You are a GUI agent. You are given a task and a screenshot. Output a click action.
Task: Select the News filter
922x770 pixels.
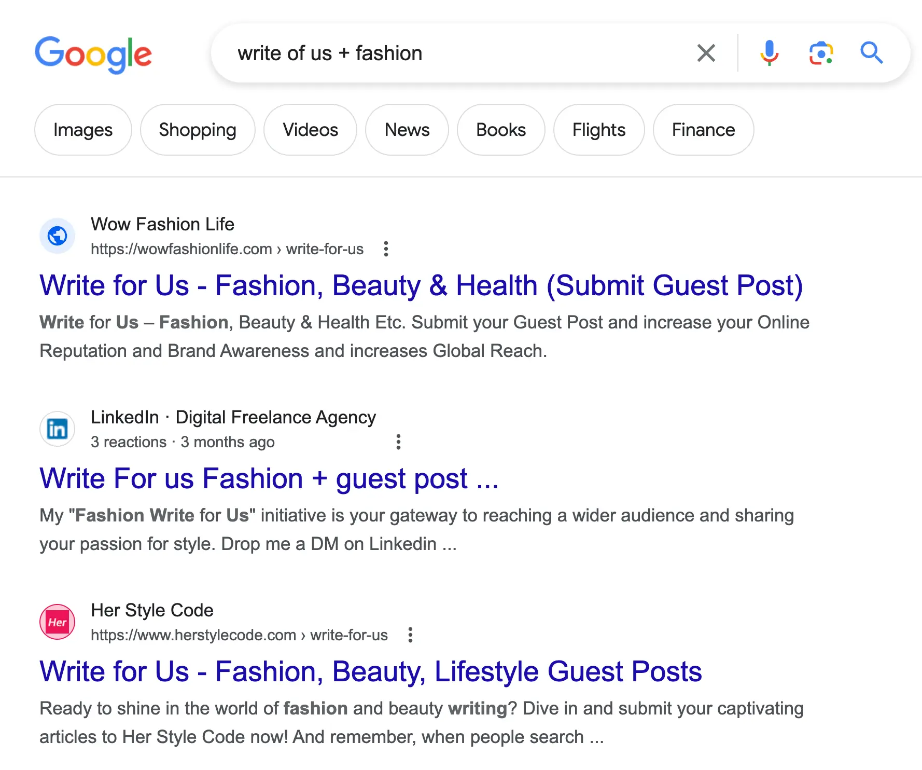point(407,130)
